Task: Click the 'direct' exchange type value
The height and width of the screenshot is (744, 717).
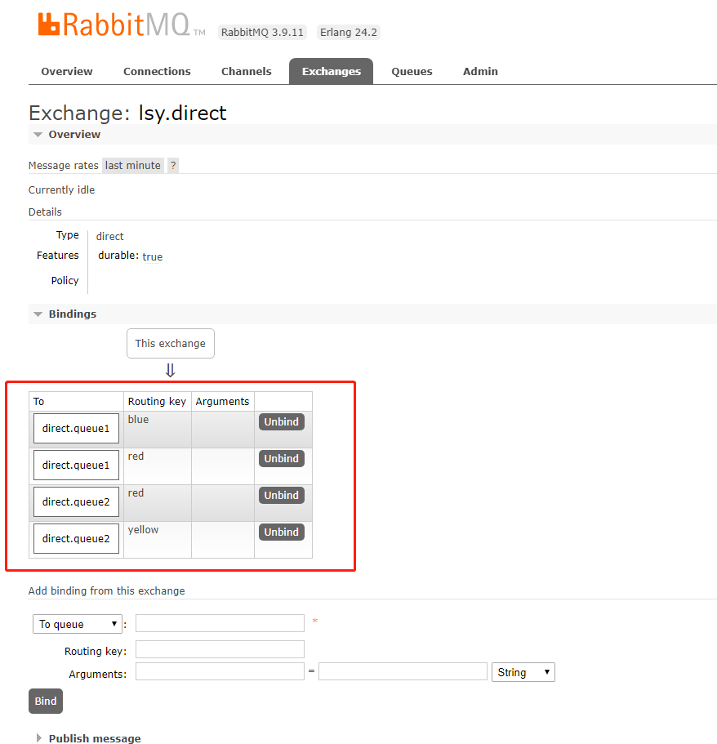Action: [x=109, y=236]
